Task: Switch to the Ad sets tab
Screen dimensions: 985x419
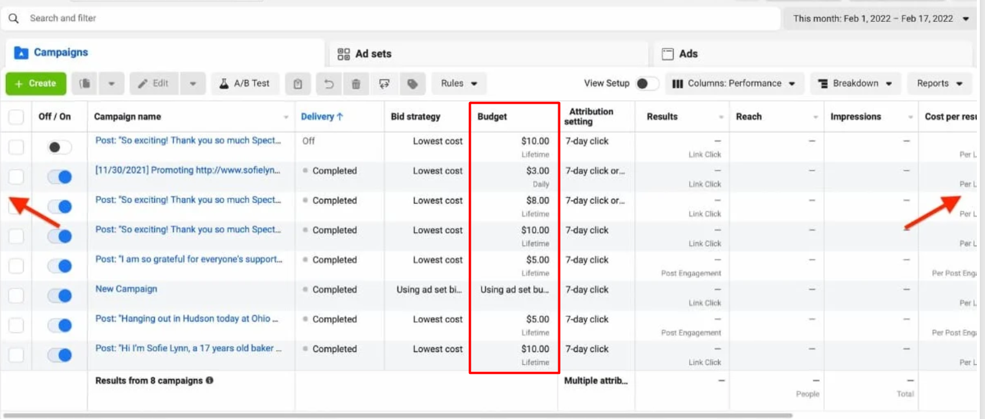Action: pos(373,54)
